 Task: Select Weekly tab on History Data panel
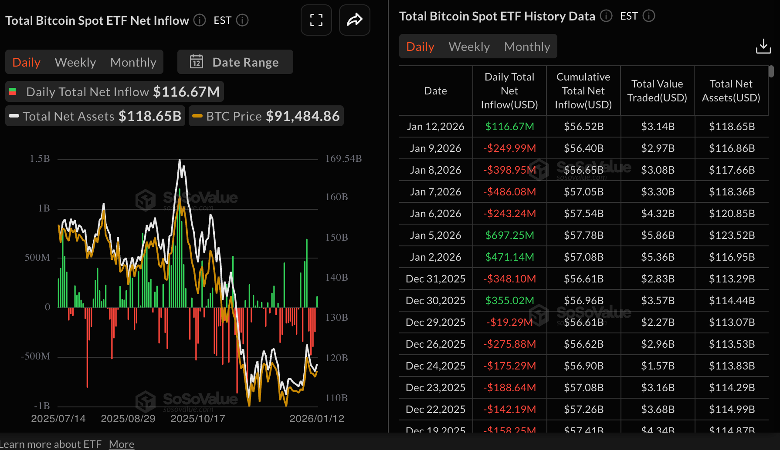(469, 46)
